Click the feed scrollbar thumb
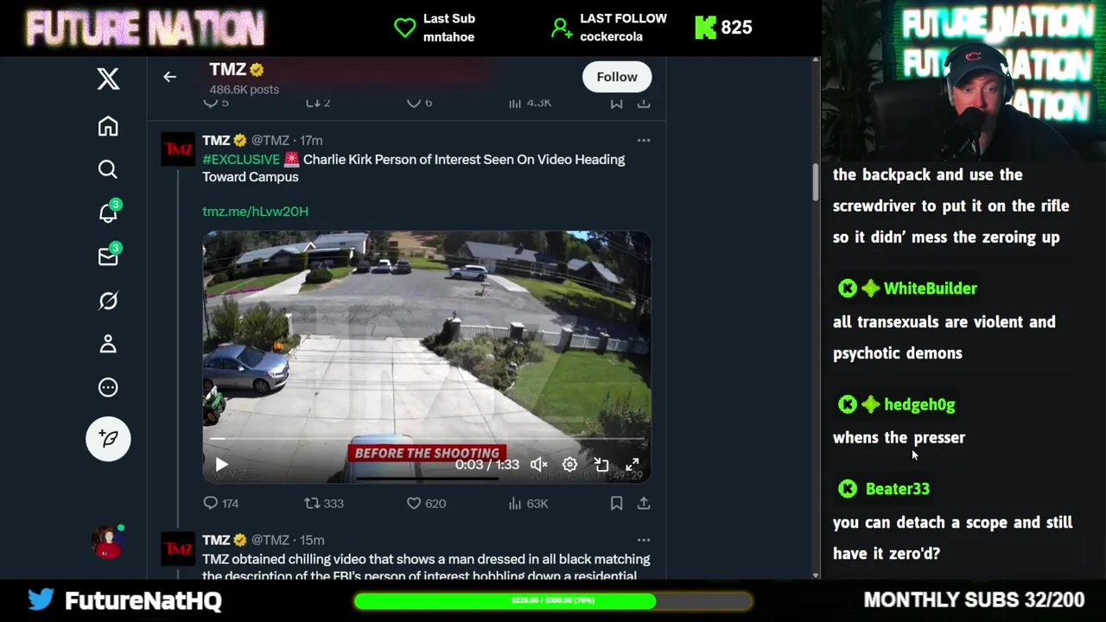Image resolution: width=1106 pixels, height=622 pixels. click(x=815, y=181)
